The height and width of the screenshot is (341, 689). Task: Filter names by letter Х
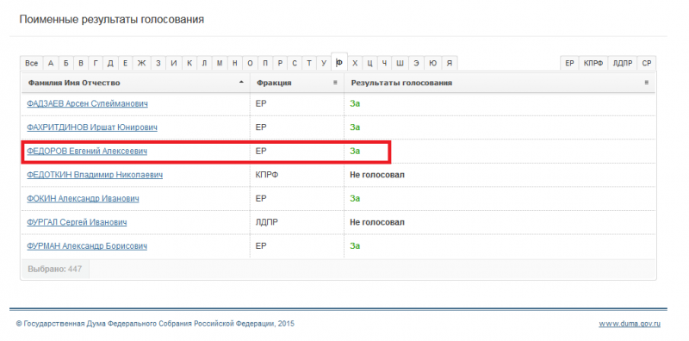(x=355, y=64)
